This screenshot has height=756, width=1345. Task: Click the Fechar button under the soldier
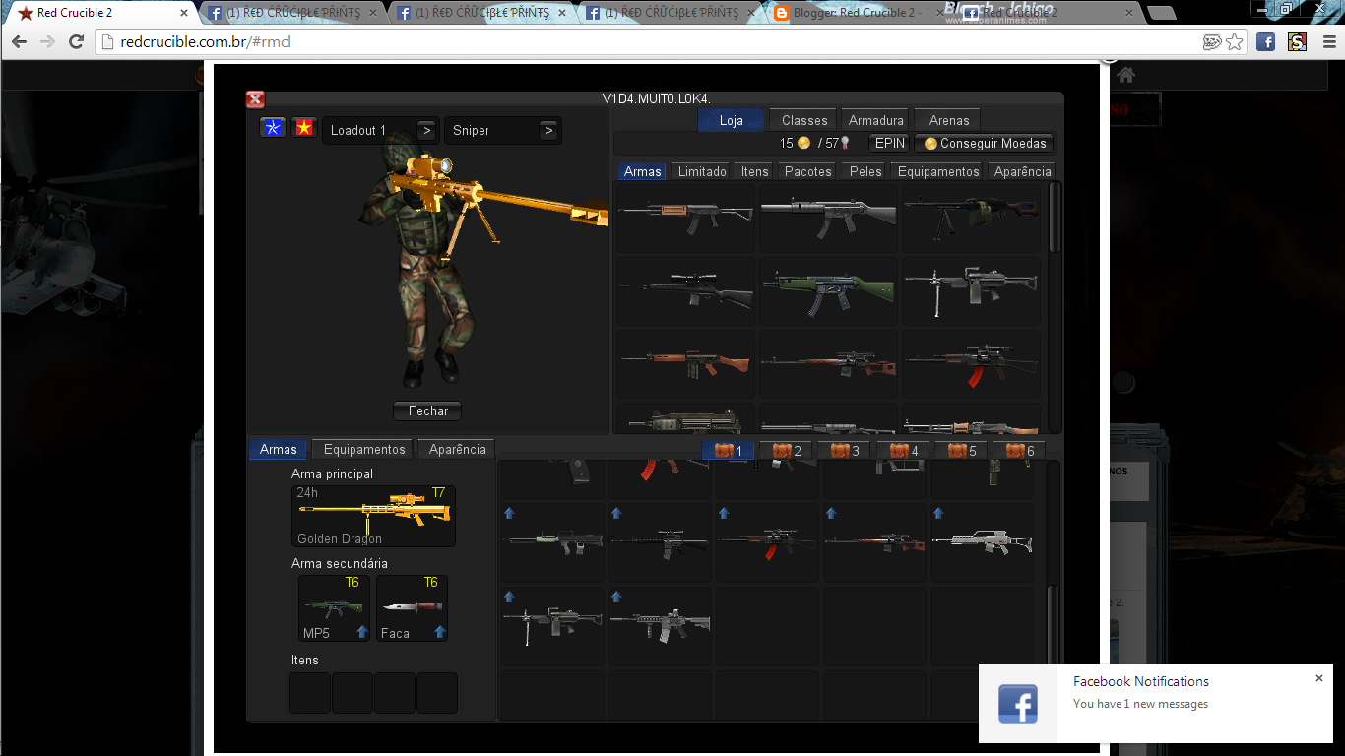pyautogui.click(x=428, y=410)
